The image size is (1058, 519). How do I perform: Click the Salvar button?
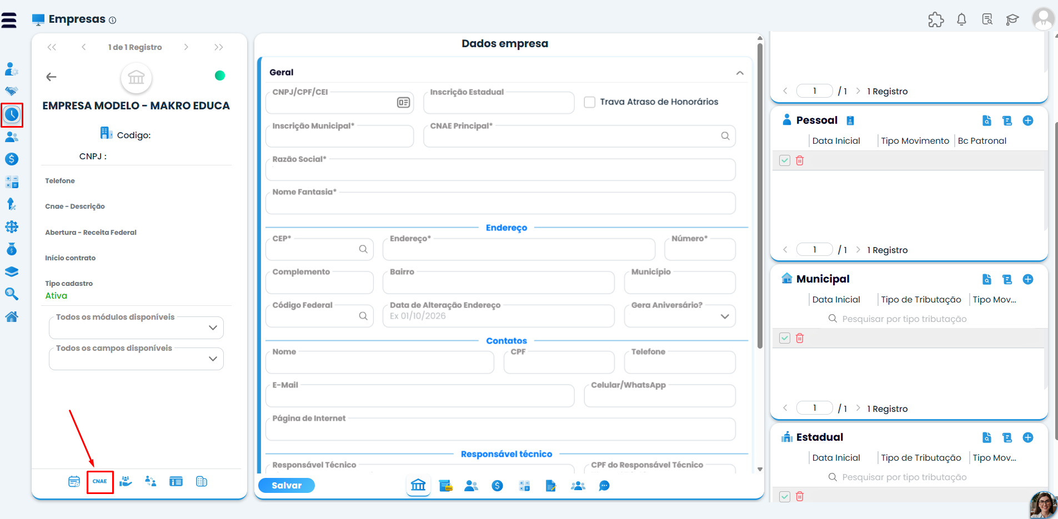click(287, 485)
